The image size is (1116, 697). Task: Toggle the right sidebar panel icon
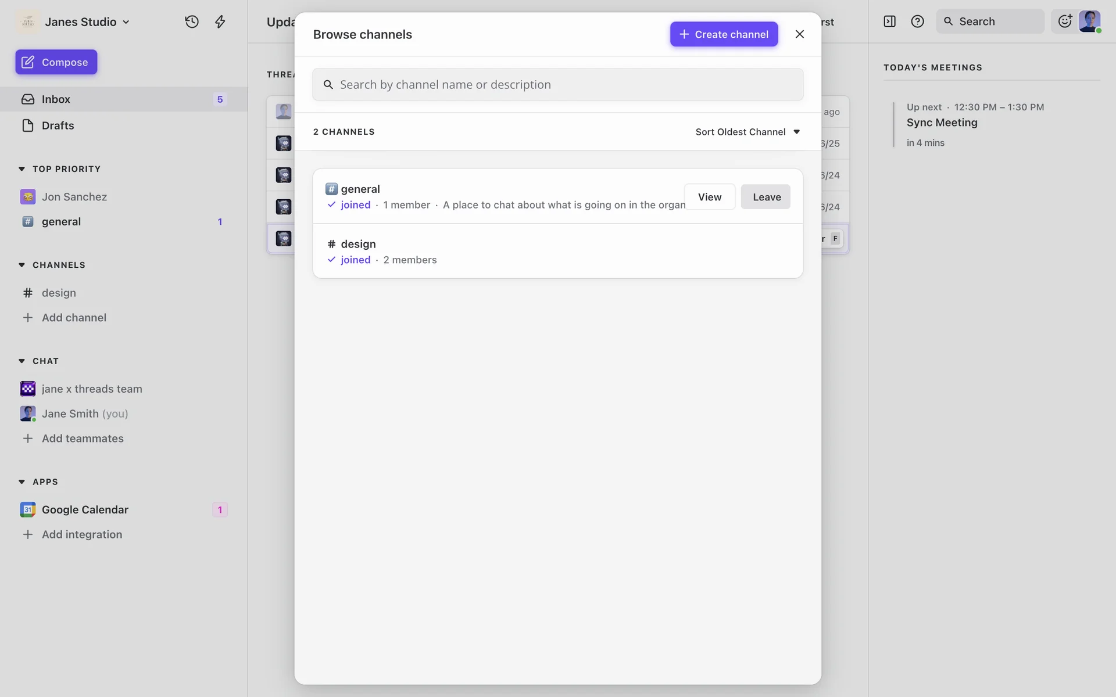click(889, 21)
